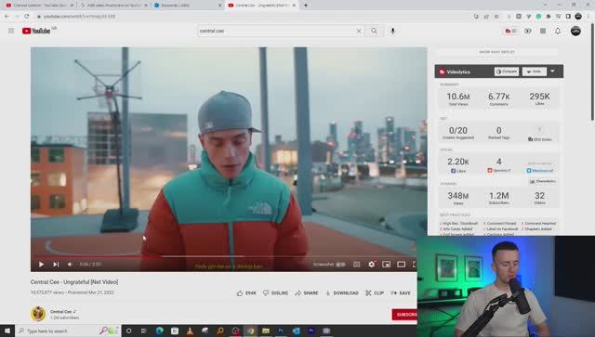Open Windows Start menu
595x337 pixels.
(x=7, y=331)
